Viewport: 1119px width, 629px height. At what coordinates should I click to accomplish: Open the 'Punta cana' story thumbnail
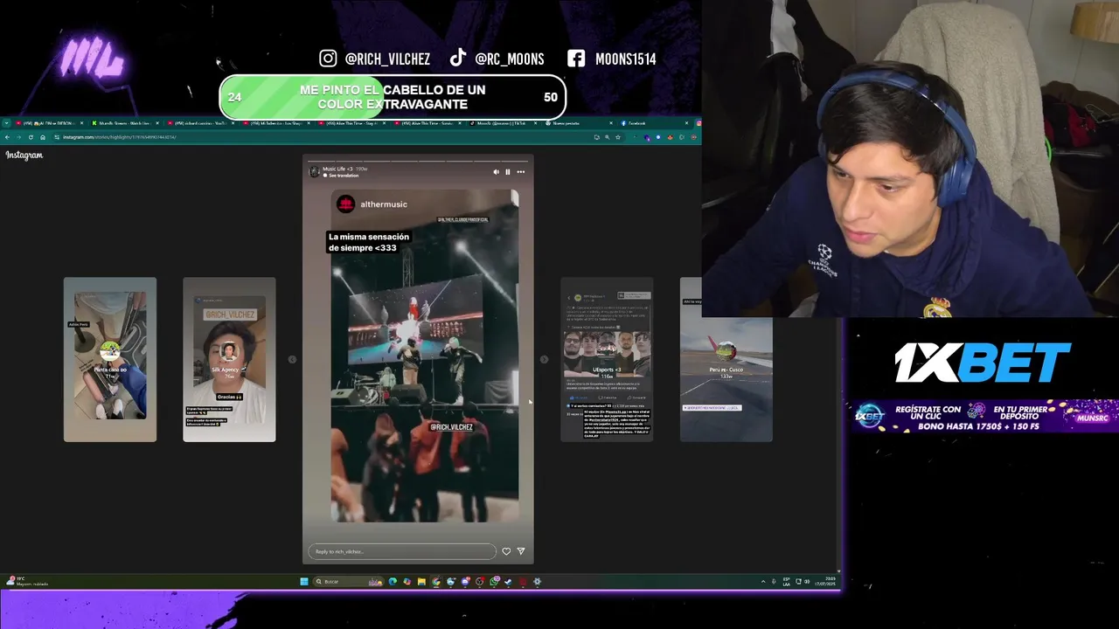coord(110,359)
